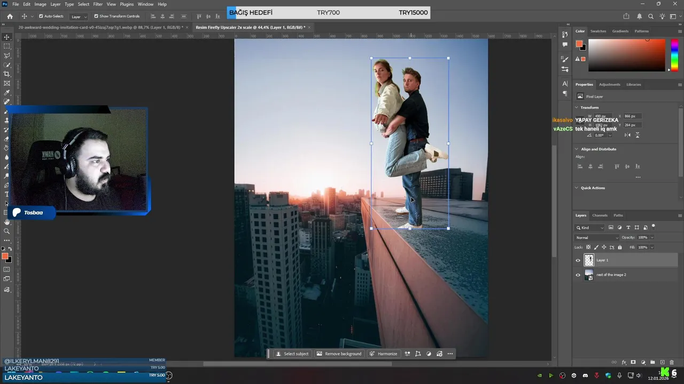Image resolution: width=684 pixels, height=384 pixels.
Task: Click the Layer 1 thumbnail
Action: (x=589, y=260)
